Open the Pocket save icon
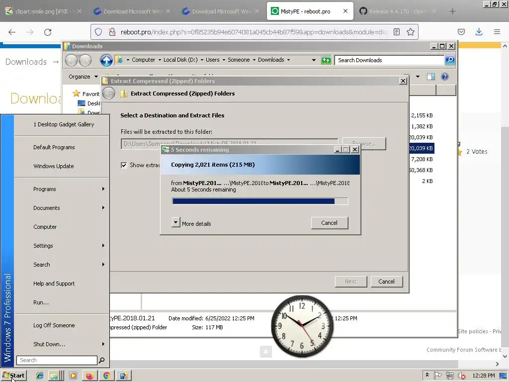This screenshot has height=382, width=509. pos(461,32)
